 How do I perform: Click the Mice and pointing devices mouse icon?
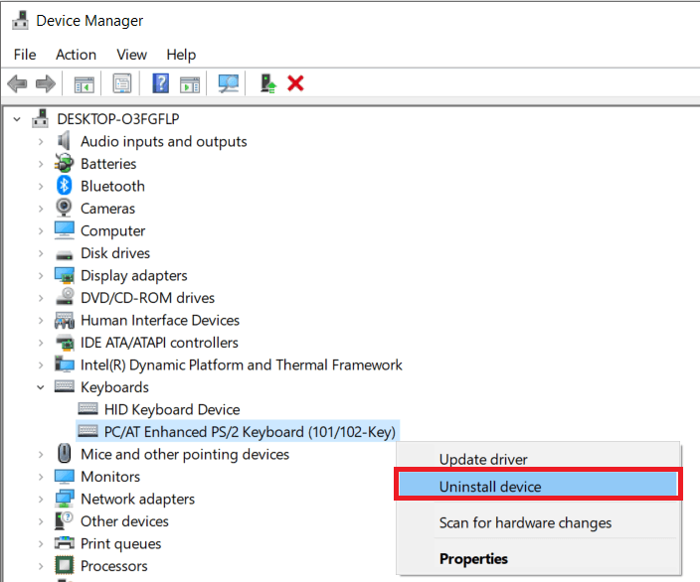coord(65,454)
